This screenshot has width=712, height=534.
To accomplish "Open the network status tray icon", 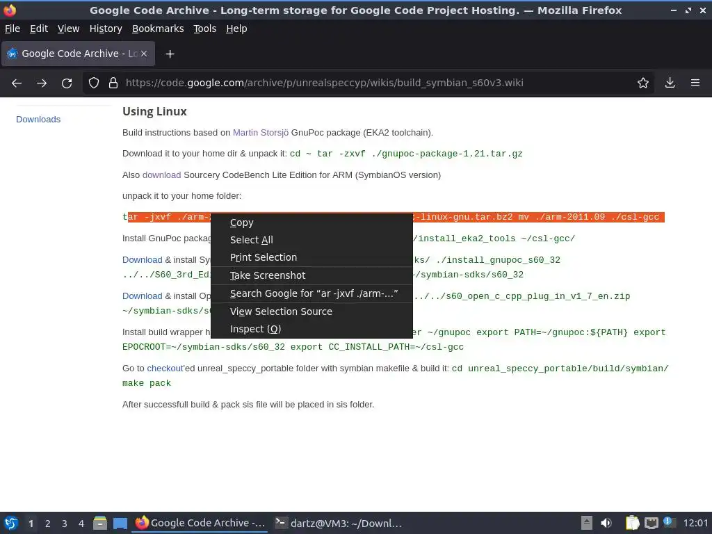I will point(651,523).
